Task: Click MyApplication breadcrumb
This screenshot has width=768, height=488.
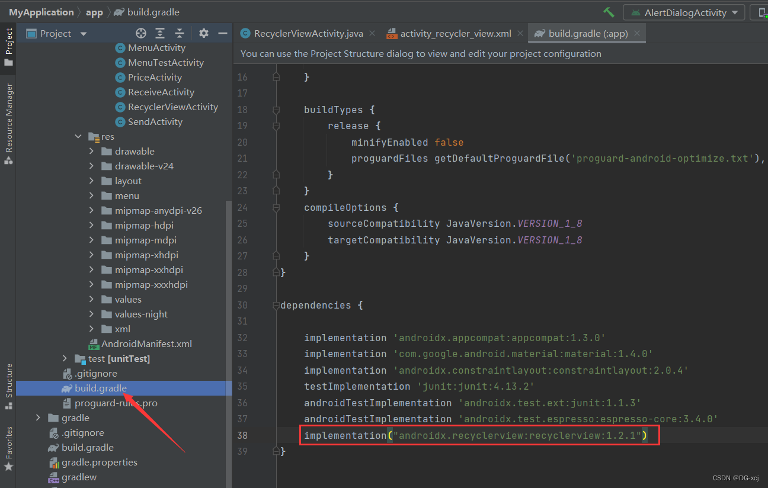Action: [41, 12]
